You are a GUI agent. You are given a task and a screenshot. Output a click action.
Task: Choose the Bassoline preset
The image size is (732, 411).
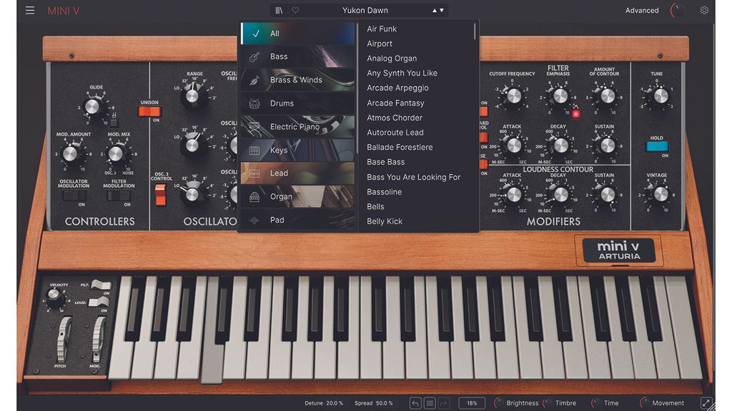click(385, 191)
